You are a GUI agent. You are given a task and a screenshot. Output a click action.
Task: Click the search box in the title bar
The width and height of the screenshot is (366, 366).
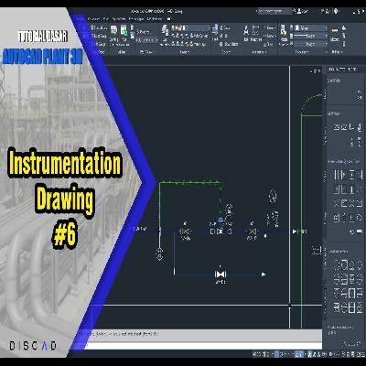[274, 11]
